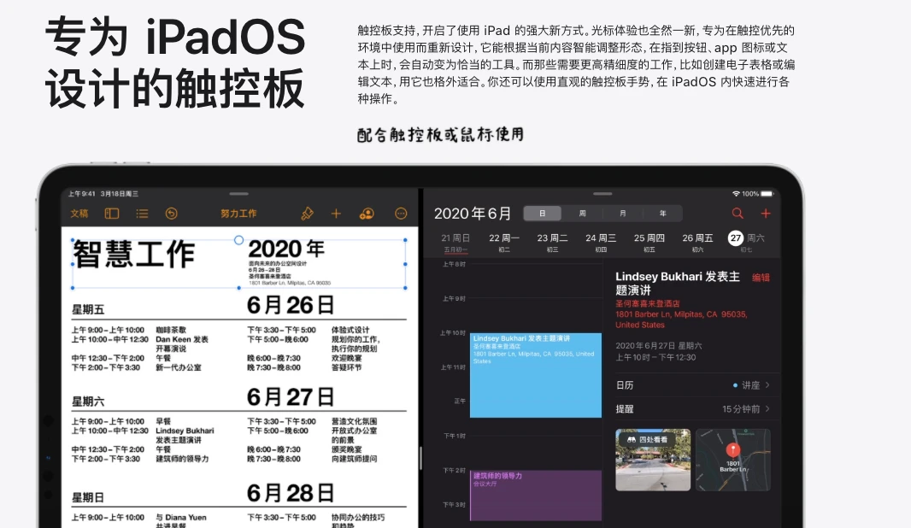Select date 24 周三 in week strip

601,243
